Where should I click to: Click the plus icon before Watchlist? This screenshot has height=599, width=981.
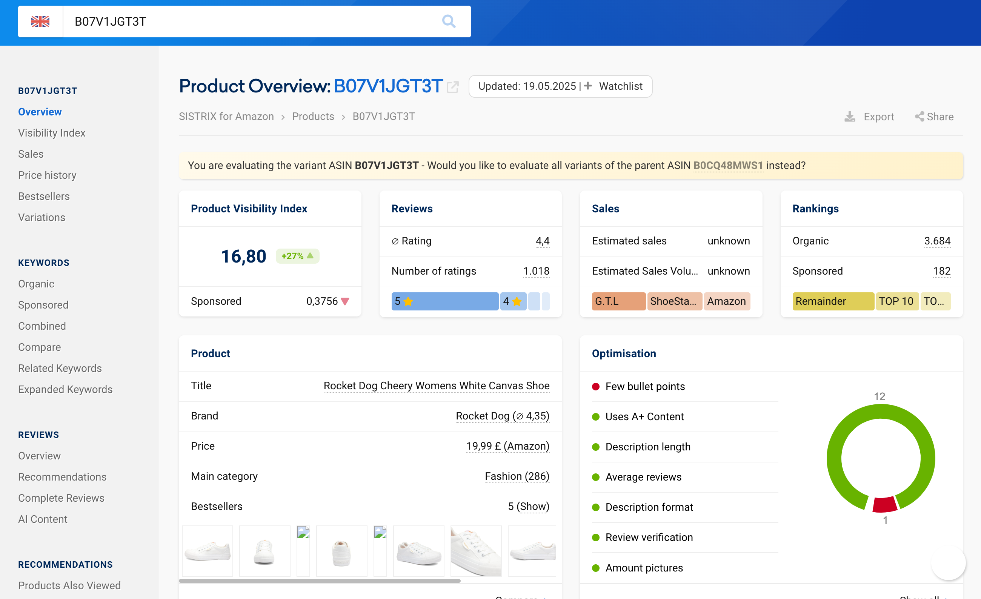tap(588, 86)
